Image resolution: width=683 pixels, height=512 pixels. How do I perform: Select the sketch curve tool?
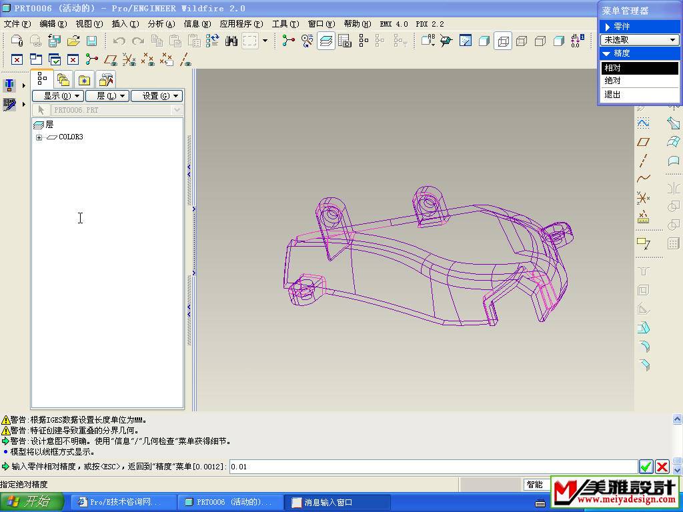click(643, 123)
